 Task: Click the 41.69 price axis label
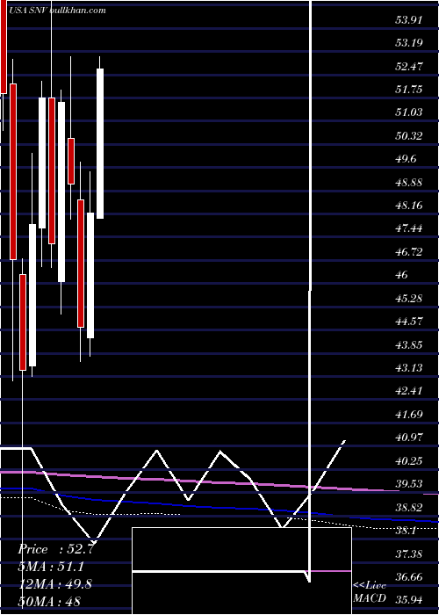[x=409, y=414]
